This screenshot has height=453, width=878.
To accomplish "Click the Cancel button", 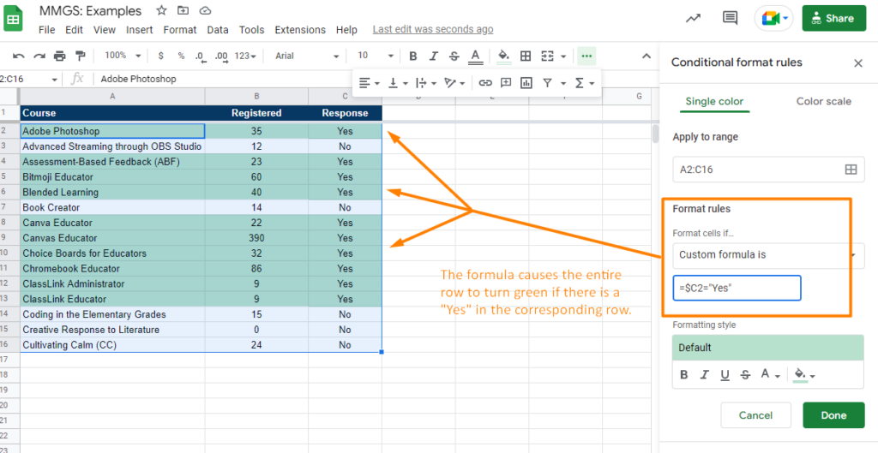I will click(x=755, y=415).
